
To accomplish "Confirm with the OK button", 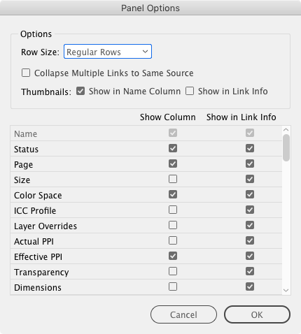I will tap(257, 314).
